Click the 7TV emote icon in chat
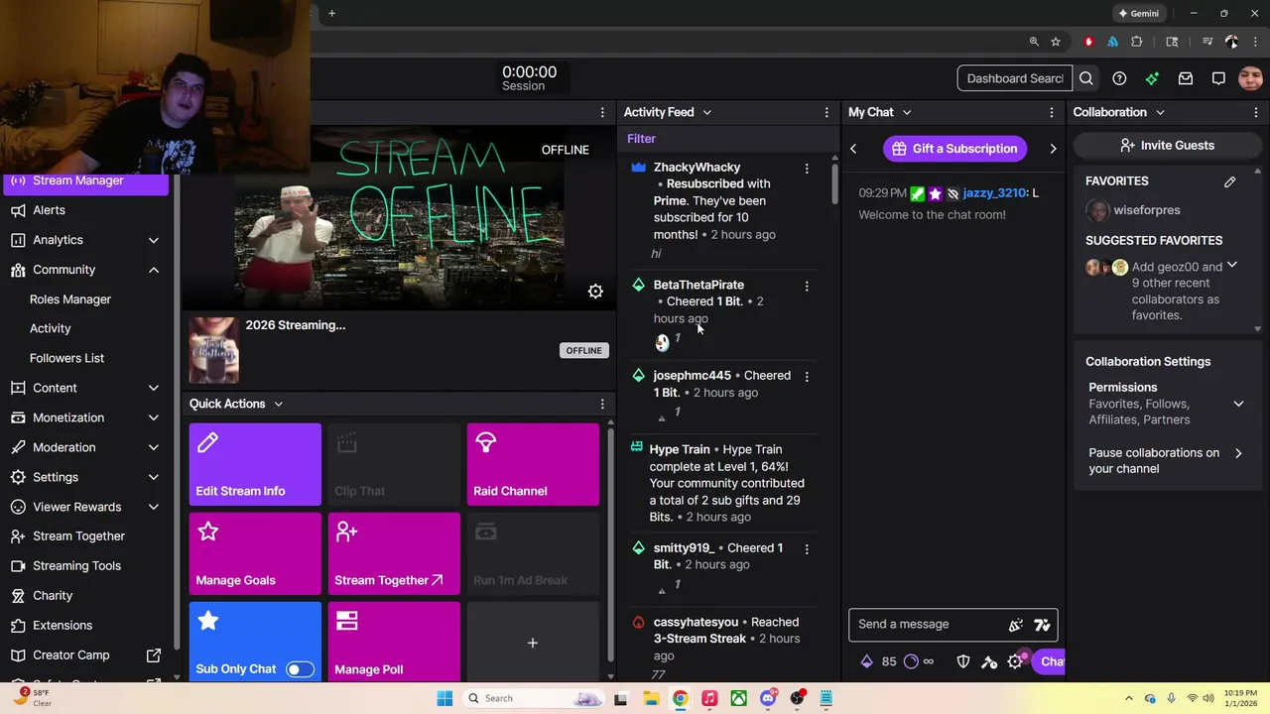1270x714 pixels. pyautogui.click(x=1042, y=625)
